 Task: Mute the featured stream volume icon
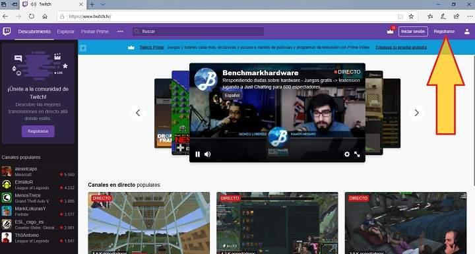tap(208, 154)
